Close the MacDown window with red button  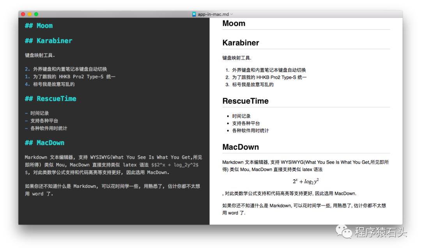[x=23, y=14]
